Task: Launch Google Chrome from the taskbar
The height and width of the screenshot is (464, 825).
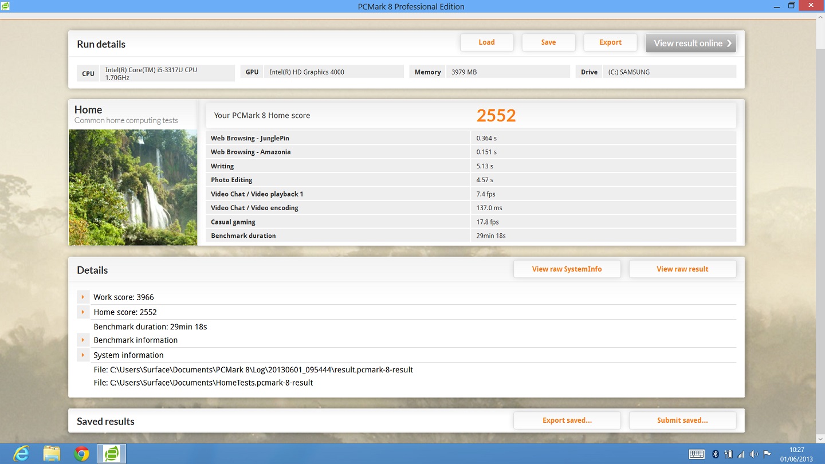Action: [81, 454]
